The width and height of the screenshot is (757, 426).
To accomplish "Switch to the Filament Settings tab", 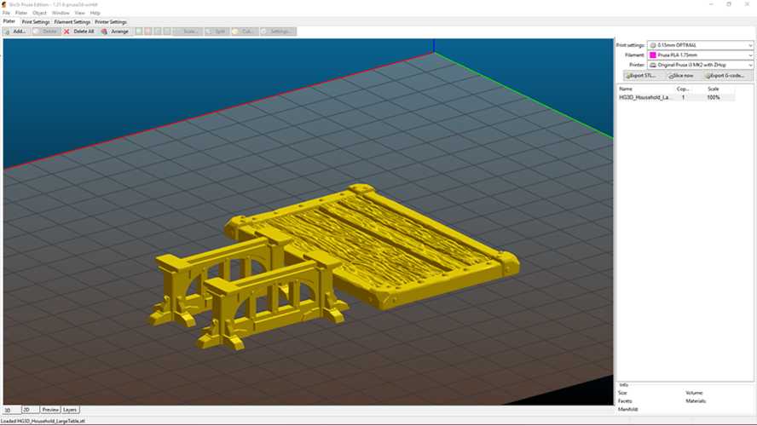I will [72, 21].
